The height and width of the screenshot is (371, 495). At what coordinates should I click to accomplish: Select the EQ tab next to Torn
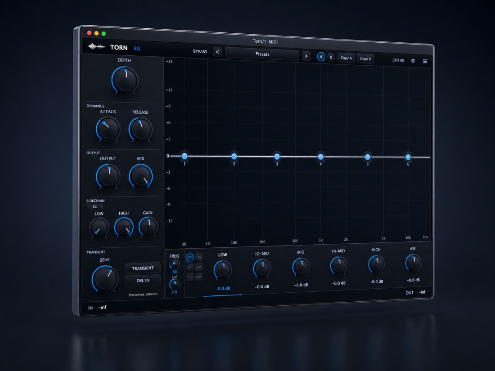point(137,48)
